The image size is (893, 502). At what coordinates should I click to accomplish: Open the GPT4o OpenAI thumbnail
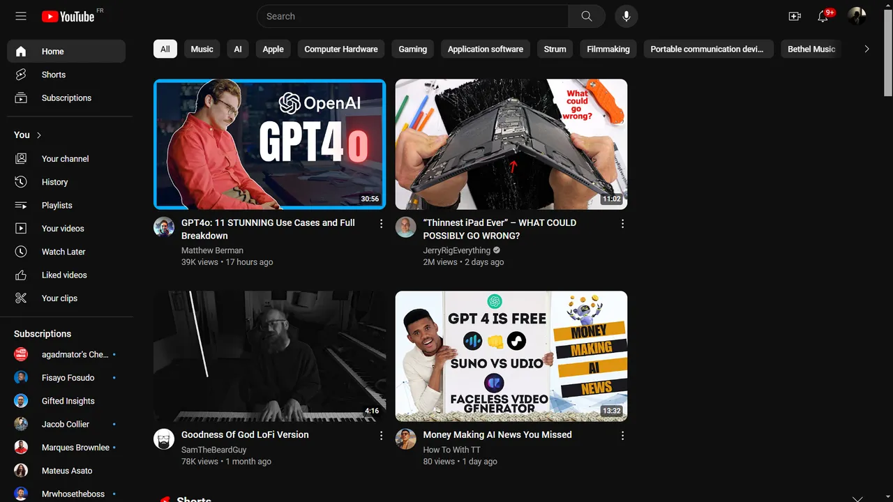click(269, 144)
